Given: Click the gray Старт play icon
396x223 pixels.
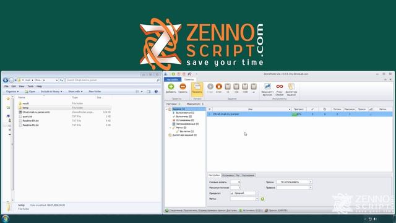Looking at the screenshot, I should [x=210, y=87].
